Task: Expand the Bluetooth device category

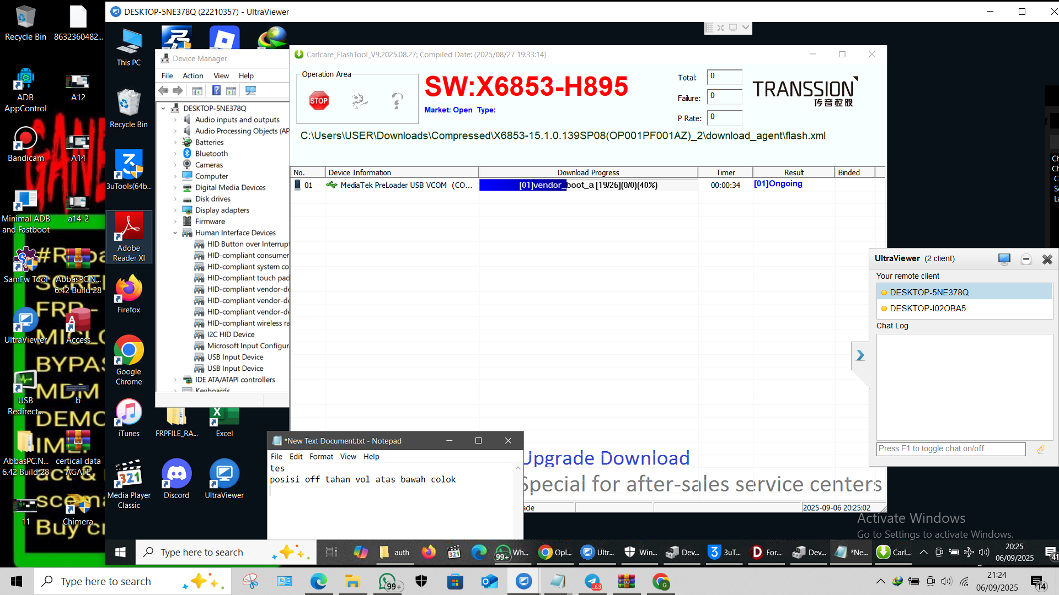Action: (x=175, y=154)
